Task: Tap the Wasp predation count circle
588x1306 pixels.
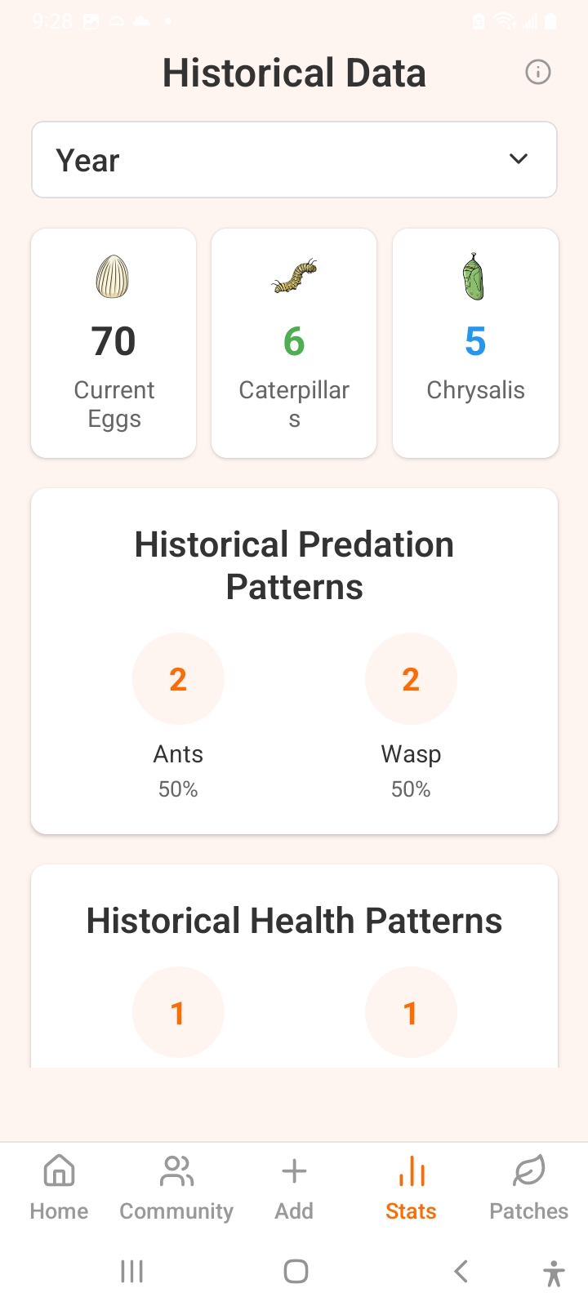Action: point(411,679)
